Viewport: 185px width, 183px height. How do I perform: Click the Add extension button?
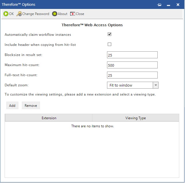click(12, 105)
